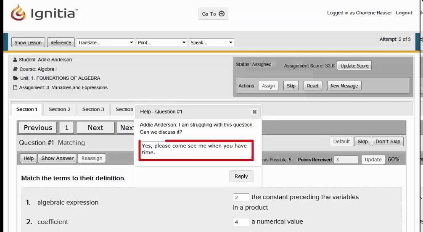Switch to the Section 3 tab
The width and height of the screenshot is (423, 232).
coord(93,109)
